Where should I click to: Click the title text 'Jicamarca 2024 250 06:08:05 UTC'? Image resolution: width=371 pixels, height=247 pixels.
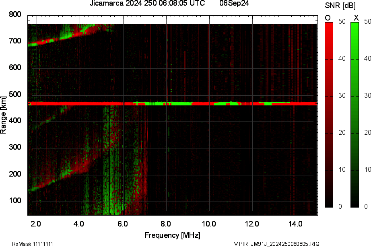pyautogui.click(x=147, y=3)
